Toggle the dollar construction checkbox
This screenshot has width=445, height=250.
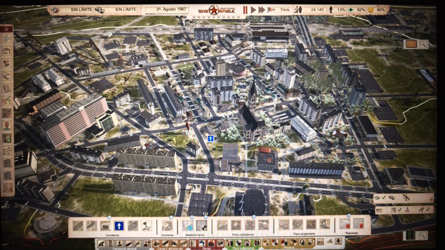(398, 198)
